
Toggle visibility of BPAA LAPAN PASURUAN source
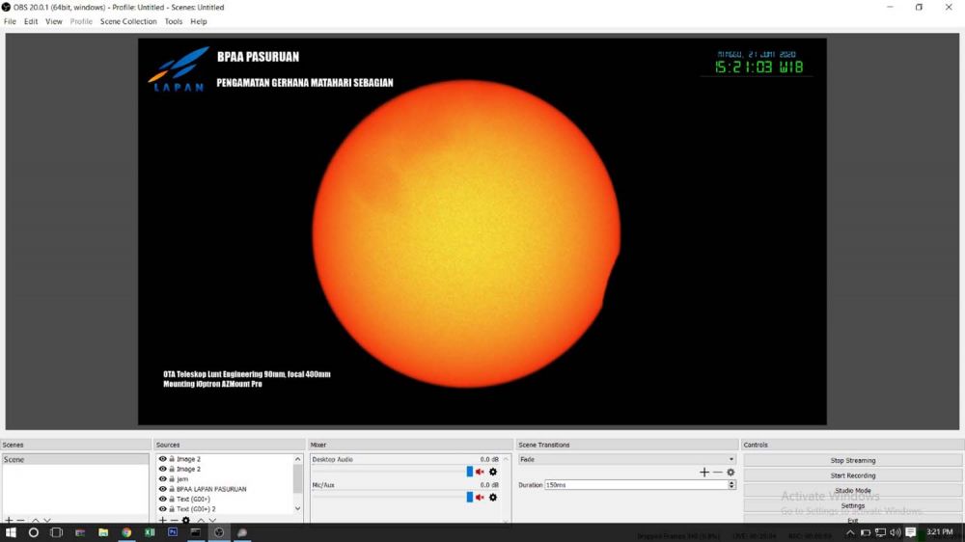[162, 489]
